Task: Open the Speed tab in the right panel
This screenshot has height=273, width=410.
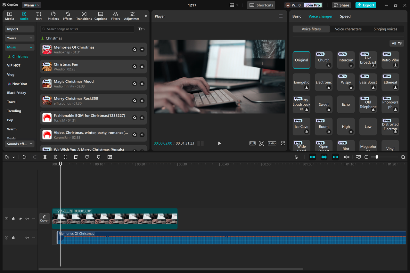Action: pyautogui.click(x=345, y=16)
